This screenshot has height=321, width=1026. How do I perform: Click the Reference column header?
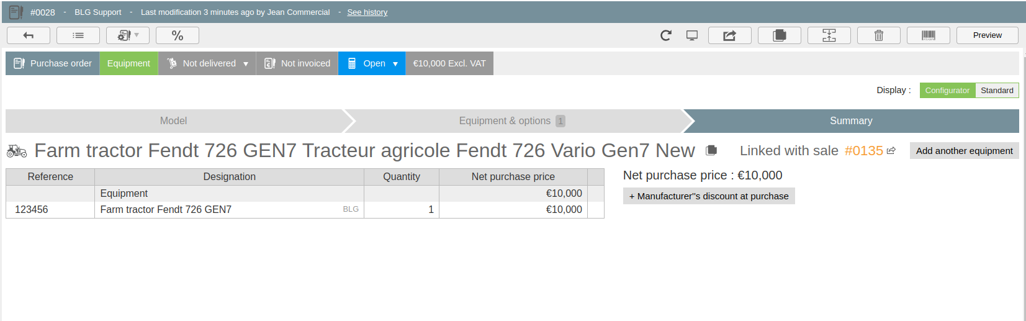(50, 177)
